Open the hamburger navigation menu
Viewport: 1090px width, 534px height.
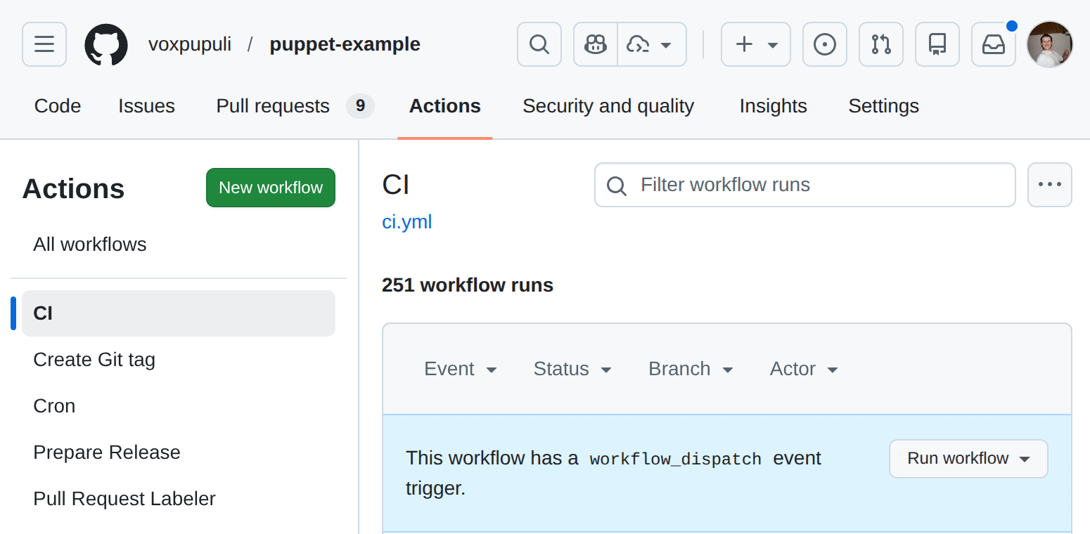pyautogui.click(x=44, y=44)
